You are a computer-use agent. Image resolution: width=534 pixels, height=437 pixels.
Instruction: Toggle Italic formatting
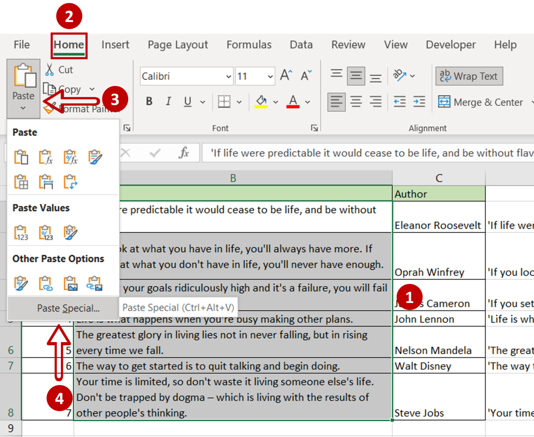coord(169,102)
